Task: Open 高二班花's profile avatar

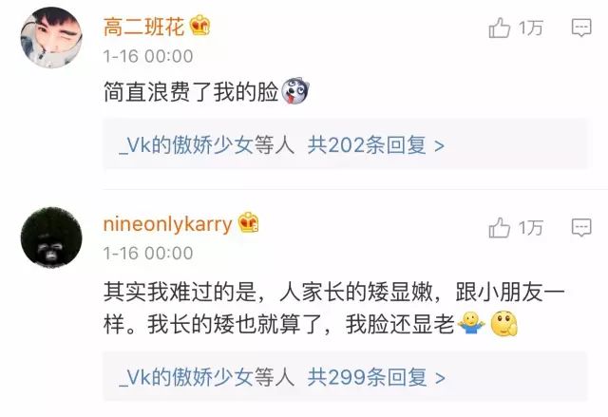Action: pos(51,37)
